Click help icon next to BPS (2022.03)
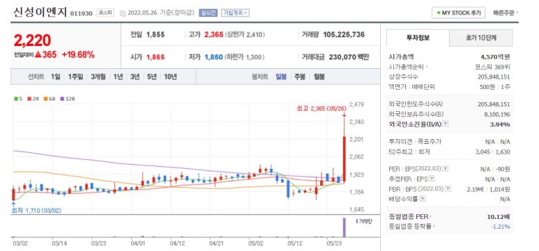Image resolution: width=539 pixels, height=251 pixels. pyautogui.click(x=448, y=188)
